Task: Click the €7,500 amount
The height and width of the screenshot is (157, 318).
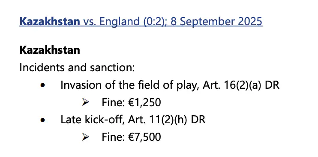Action: point(144,137)
